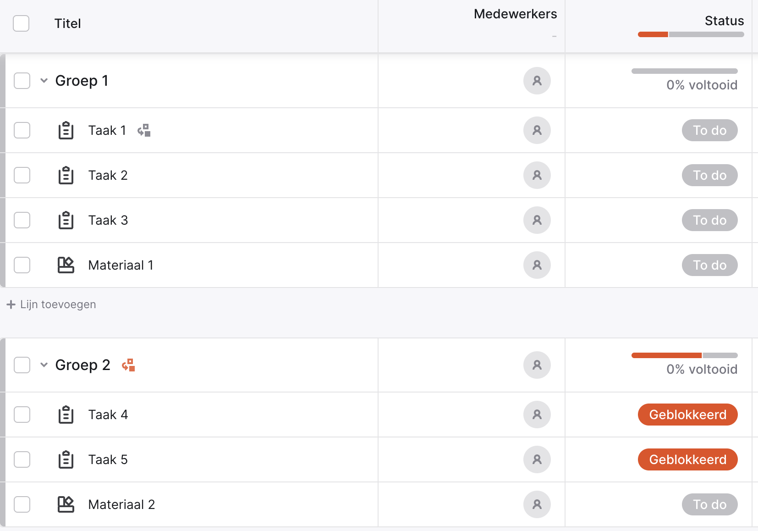Tick the select-all checkbox next to Titel

[21, 23]
